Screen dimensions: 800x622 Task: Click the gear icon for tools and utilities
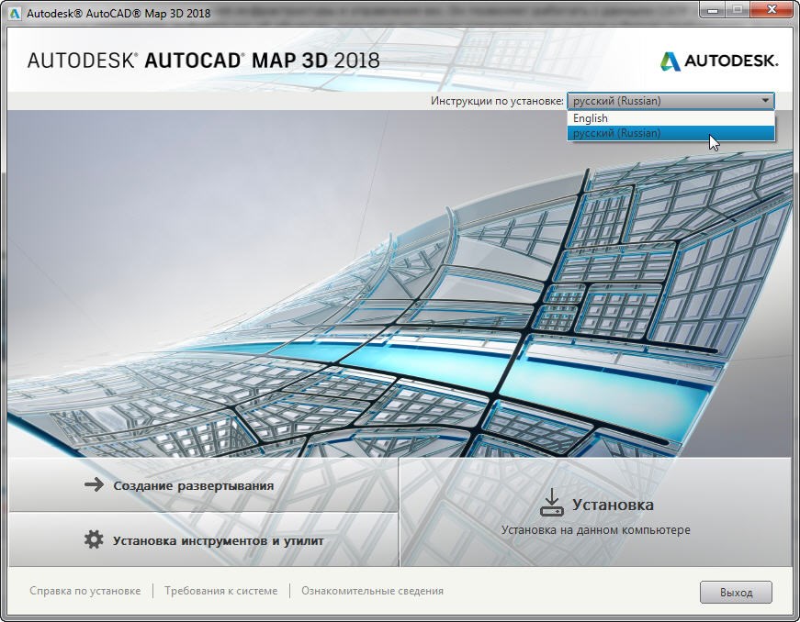click(94, 539)
